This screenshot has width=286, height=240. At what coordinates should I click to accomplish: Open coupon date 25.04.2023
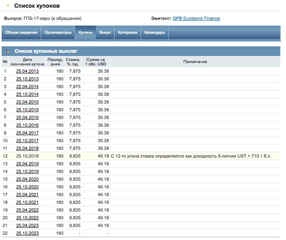coord(27,226)
